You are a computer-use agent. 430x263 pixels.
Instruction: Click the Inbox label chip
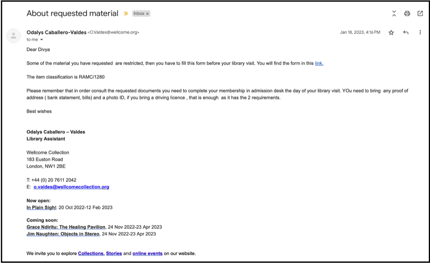pyautogui.click(x=141, y=14)
